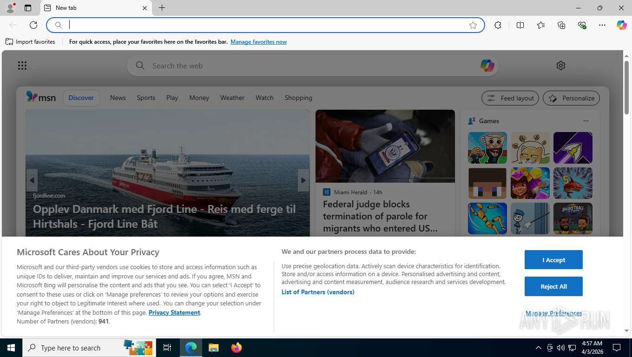632x357 pixels.
Task: Open the pixel face game thumbnail
Action: pyautogui.click(x=487, y=183)
